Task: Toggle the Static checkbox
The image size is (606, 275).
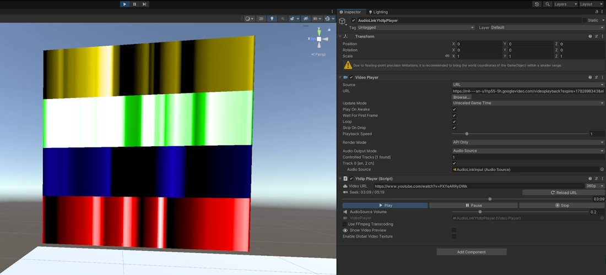Action: 585,20
